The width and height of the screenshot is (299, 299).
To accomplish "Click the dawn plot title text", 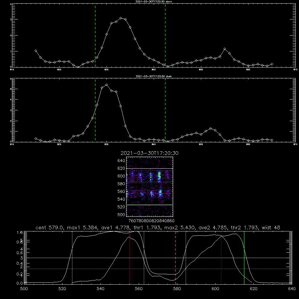I will (154, 1).
